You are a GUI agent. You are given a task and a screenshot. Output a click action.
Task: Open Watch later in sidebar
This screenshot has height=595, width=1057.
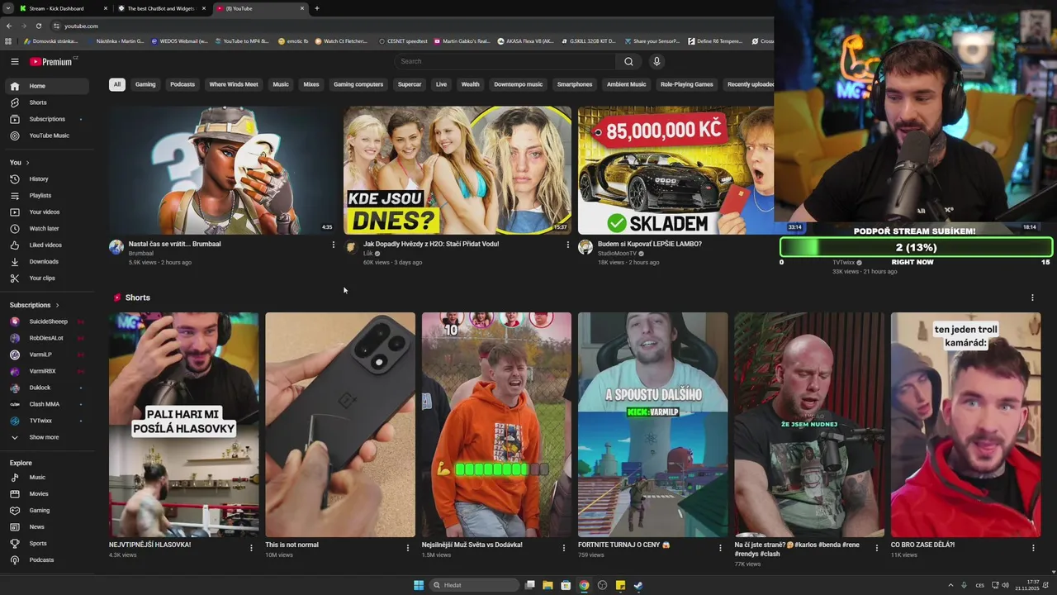[x=45, y=228]
